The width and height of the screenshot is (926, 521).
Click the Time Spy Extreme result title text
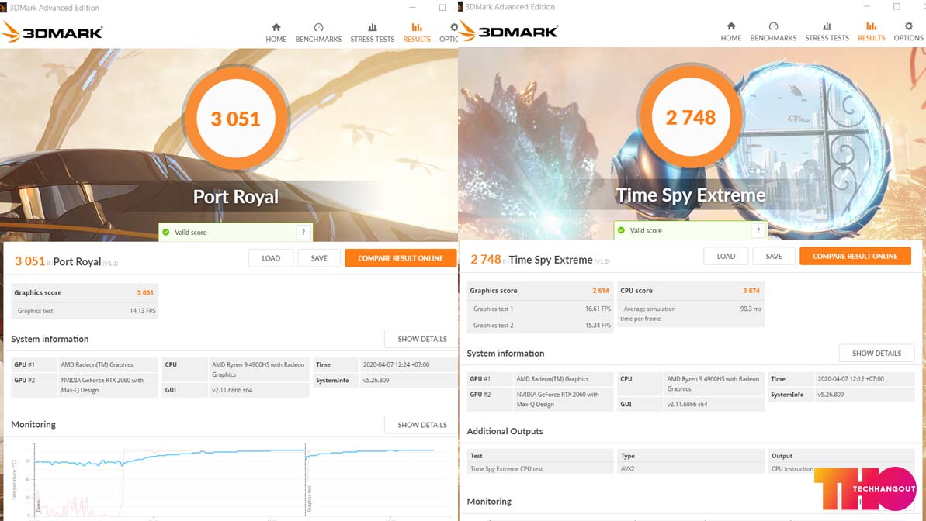coord(550,260)
